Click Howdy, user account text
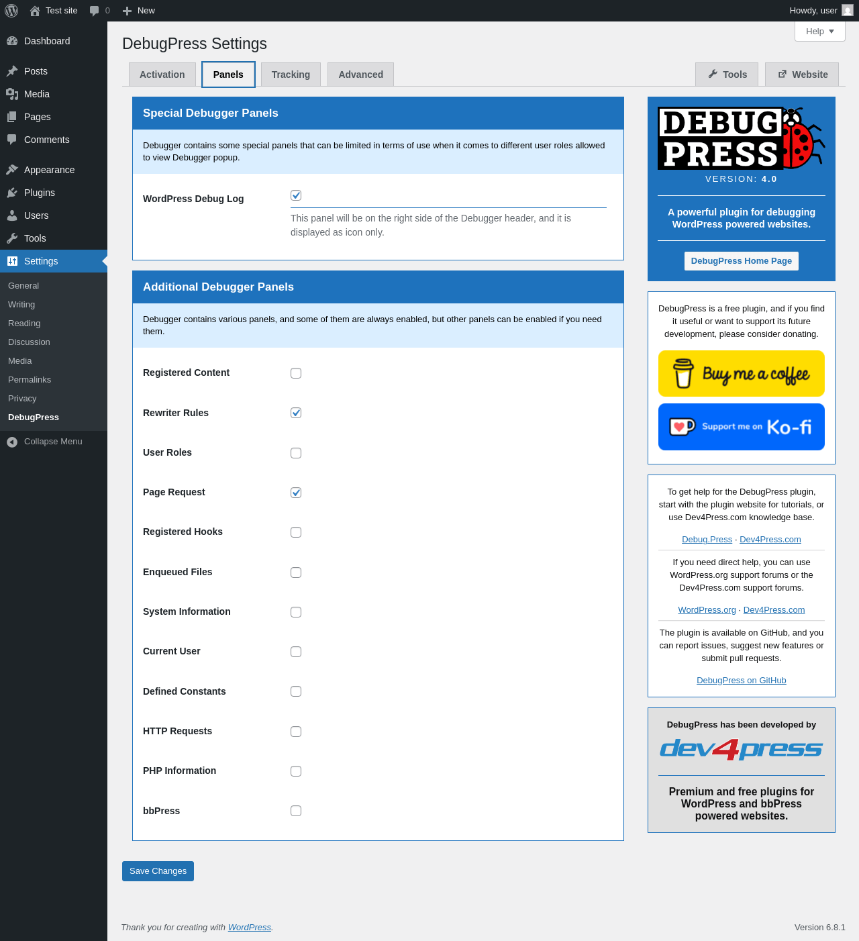The image size is (859, 941). point(813,11)
